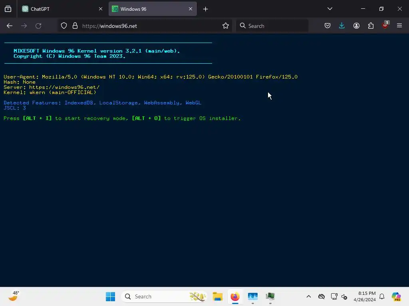Select the Windows 96 tab
Screen dimensions: 409x306
point(153,9)
